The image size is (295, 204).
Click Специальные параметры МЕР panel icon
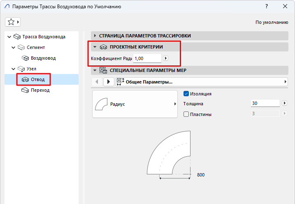(103, 70)
